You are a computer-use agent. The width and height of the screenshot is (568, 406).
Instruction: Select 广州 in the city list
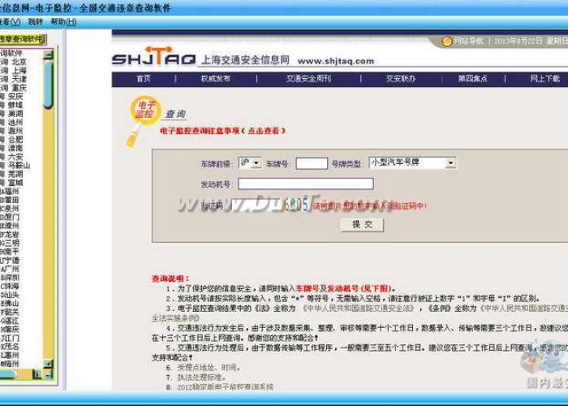(11, 270)
